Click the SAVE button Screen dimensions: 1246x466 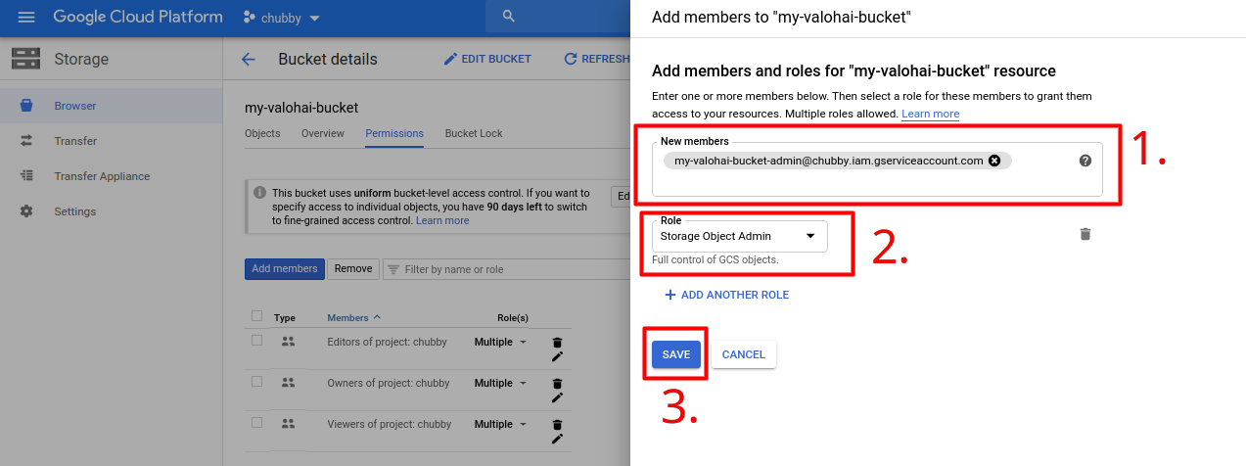(676, 354)
